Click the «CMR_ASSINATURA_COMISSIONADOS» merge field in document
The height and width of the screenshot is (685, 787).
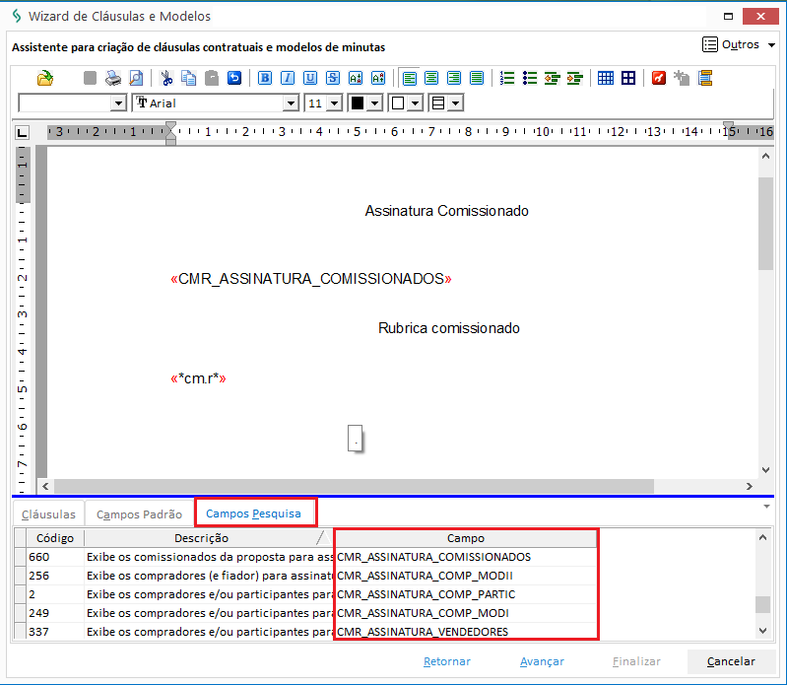pos(311,279)
